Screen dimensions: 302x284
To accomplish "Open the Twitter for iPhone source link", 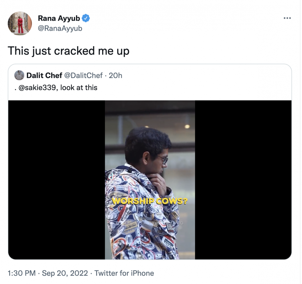I will point(124,273).
